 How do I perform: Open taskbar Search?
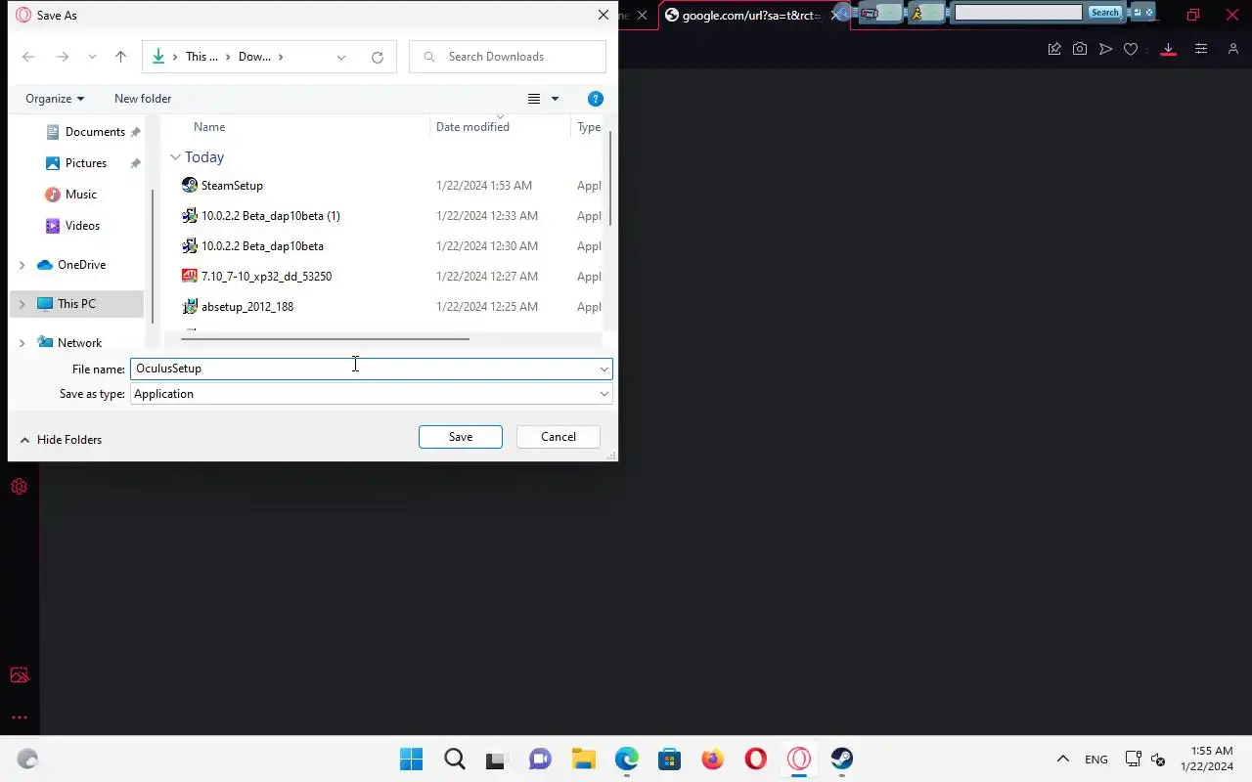[x=455, y=759]
